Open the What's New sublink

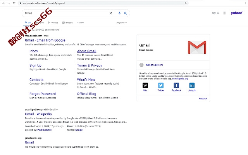click(86, 79)
